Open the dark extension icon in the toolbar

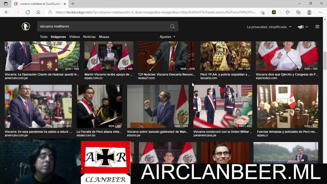tap(274, 12)
